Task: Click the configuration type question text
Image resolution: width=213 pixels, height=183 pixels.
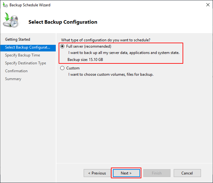Action: pyautogui.click(x=106, y=40)
